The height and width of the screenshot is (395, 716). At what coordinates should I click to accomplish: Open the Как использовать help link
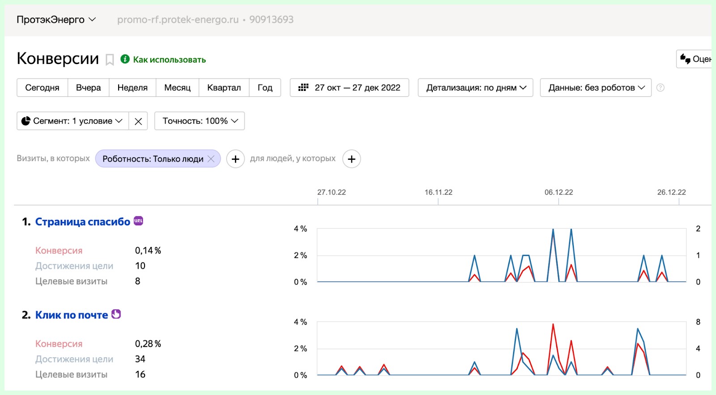pyautogui.click(x=169, y=60)
